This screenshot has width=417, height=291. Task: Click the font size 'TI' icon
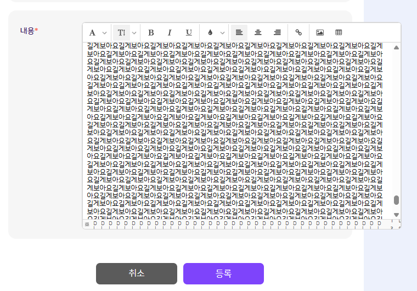[121, 32]
